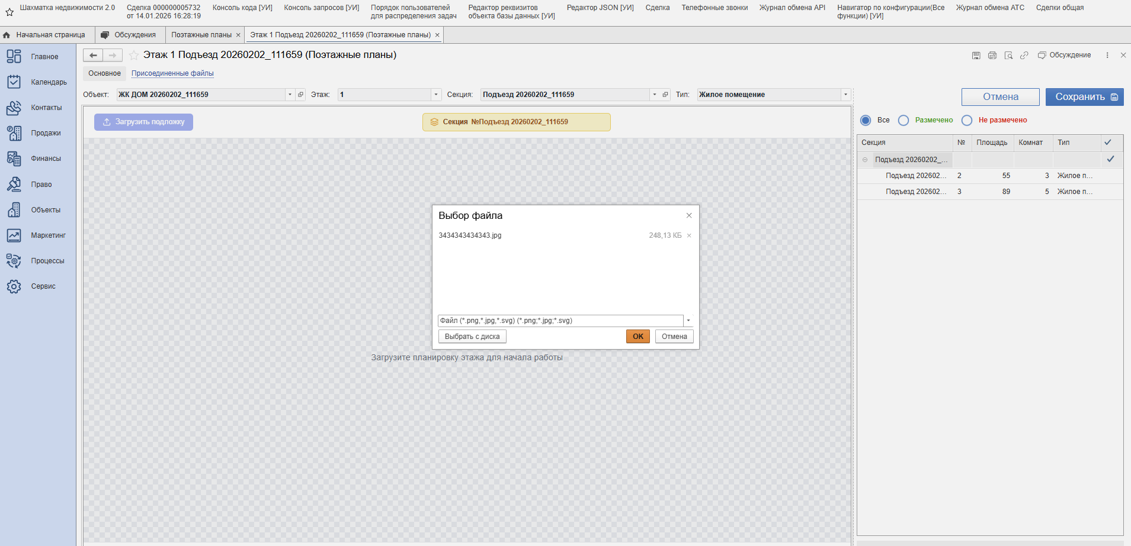Click the Выбрать с диска button
Image resolution: width=1131 pixels, height=546 pixels.
pyautogui.click(x=472, y=337)
